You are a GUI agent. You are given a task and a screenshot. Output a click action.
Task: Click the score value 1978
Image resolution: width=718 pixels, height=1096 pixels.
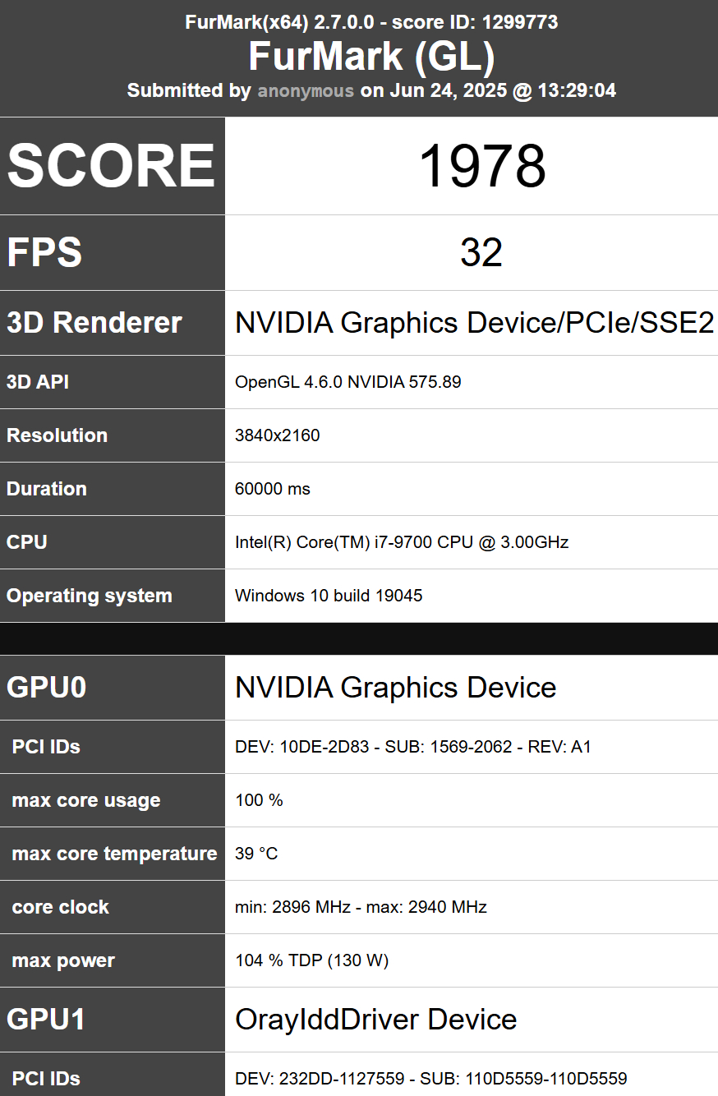click(482, 167)
